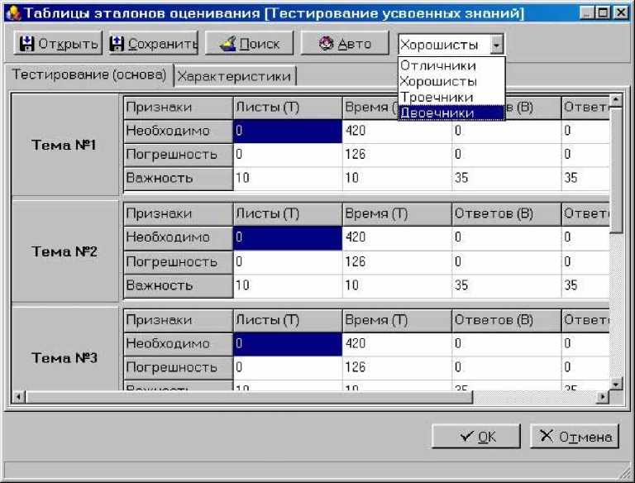Click the Сохранить button
The image size is (635, 483).
tap(154, 43)
